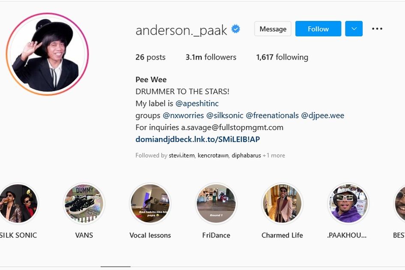
Task: Open the VANS story highlight
Action: tap(84, 204)
